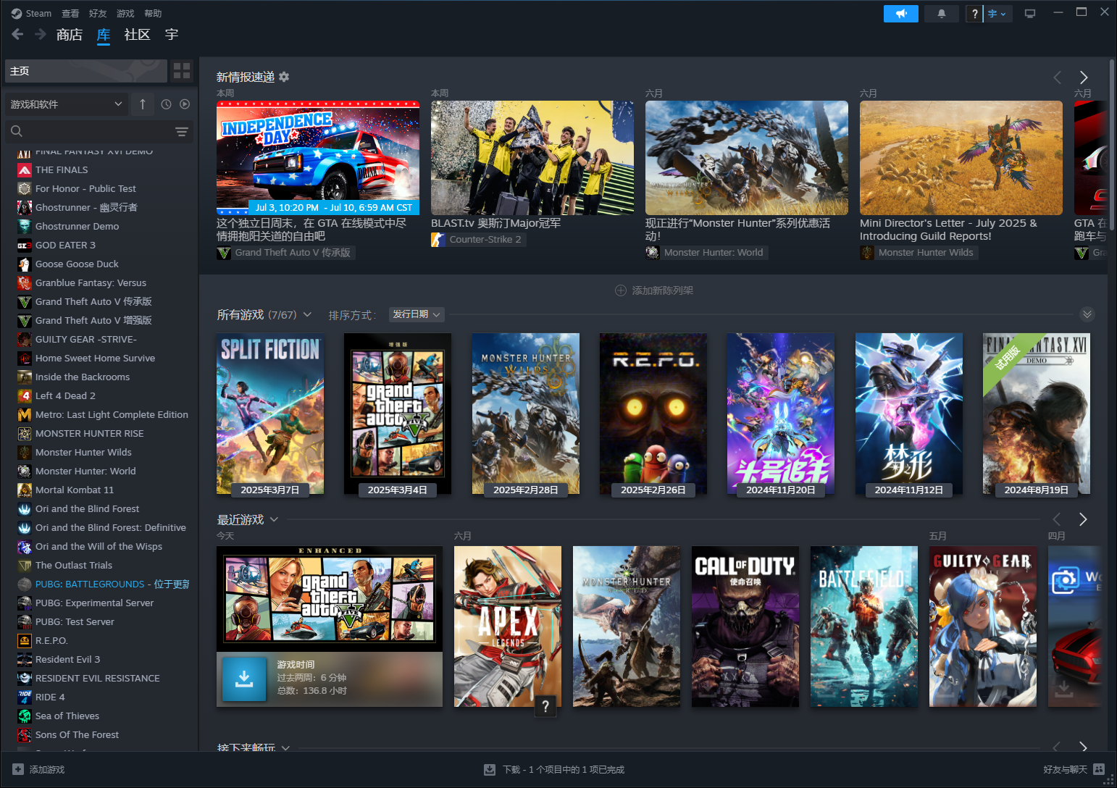Click the back navigation arrow
Image resolution: width=1117 pixels, height=788 pixels.
click(x=18, y=34)
